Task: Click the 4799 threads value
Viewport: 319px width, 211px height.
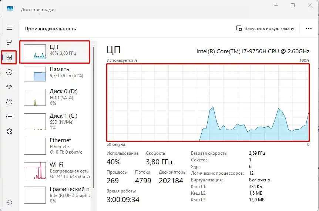Action: click(143, 181)
